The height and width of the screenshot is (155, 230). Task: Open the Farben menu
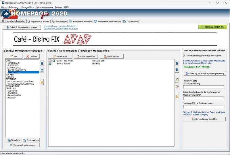pos(58,7)
